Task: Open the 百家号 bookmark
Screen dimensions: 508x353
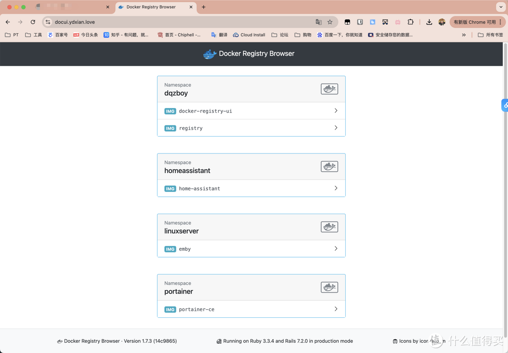Action: pyautogui.click(x=58, y=35)
